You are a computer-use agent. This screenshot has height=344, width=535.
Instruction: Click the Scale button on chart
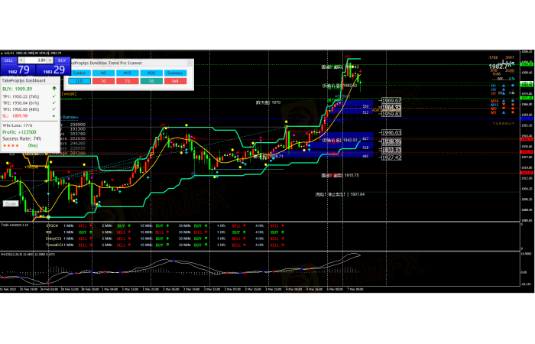tap(10, 203)
